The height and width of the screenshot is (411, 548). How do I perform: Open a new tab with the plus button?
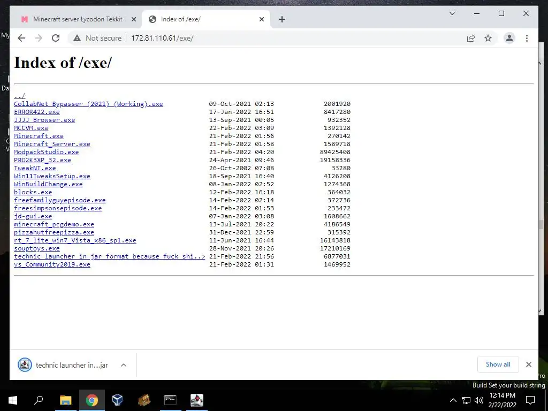tap(282, 19)
